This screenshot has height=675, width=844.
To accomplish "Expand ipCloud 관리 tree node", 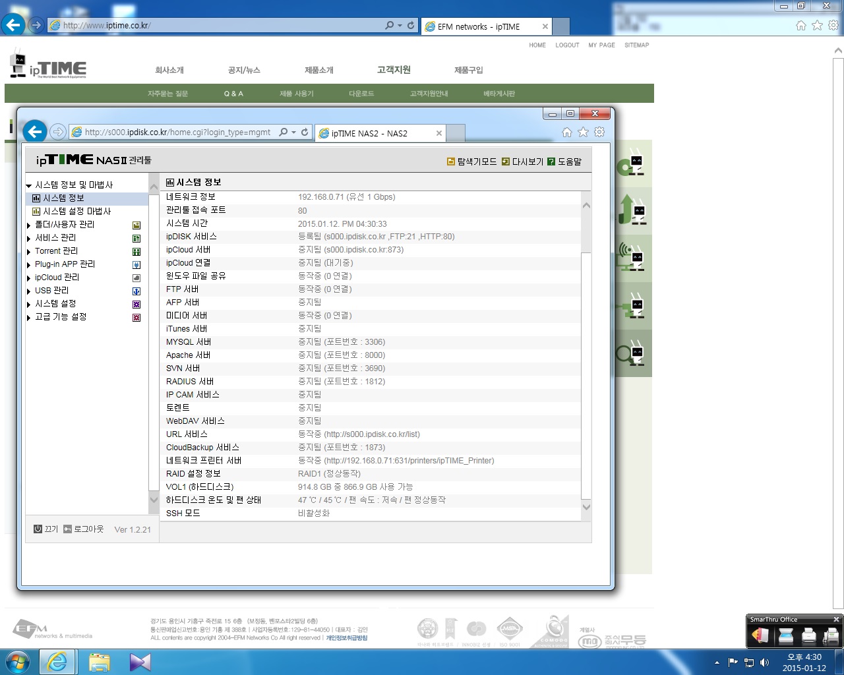I will pos(29,278).
